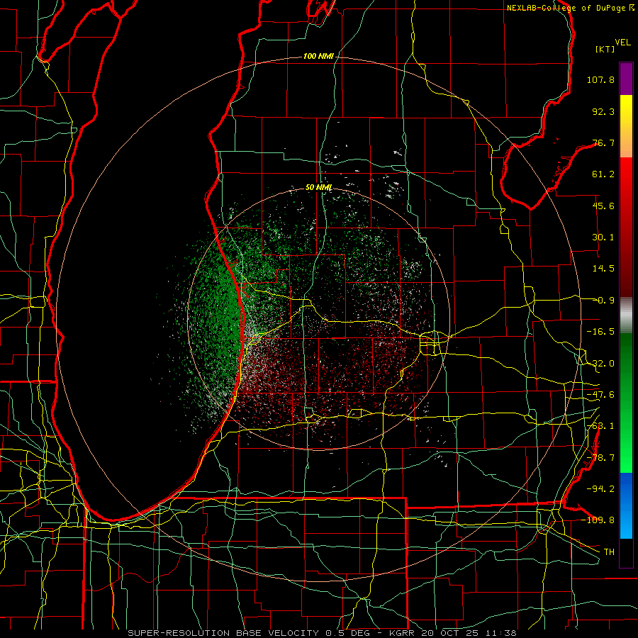Select the 76.7 scale label

pos(603,142)
